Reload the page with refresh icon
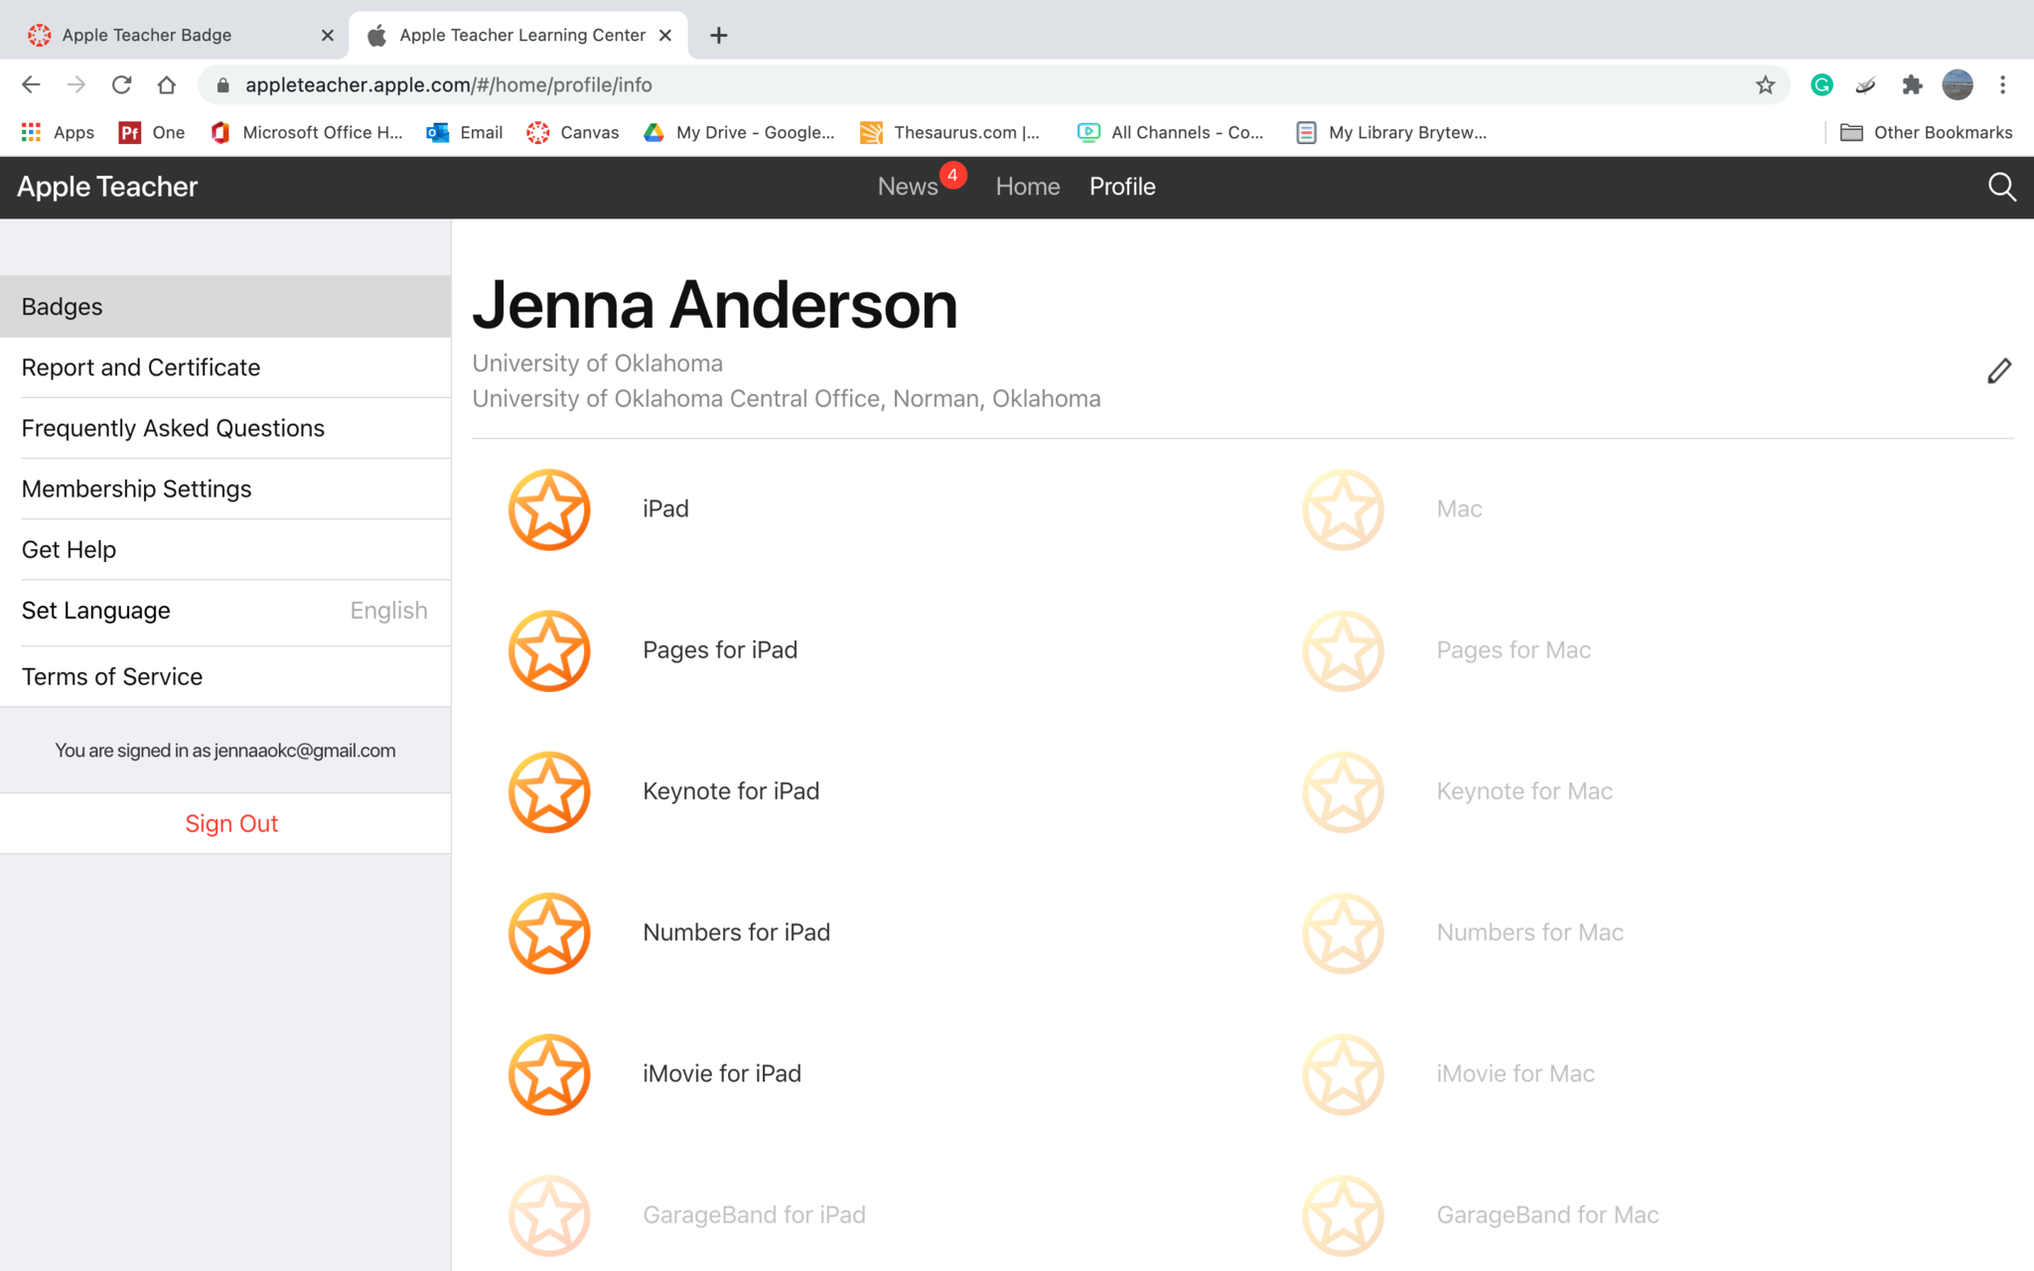This screenshot has width=2034, height=1271. point(121,85)
